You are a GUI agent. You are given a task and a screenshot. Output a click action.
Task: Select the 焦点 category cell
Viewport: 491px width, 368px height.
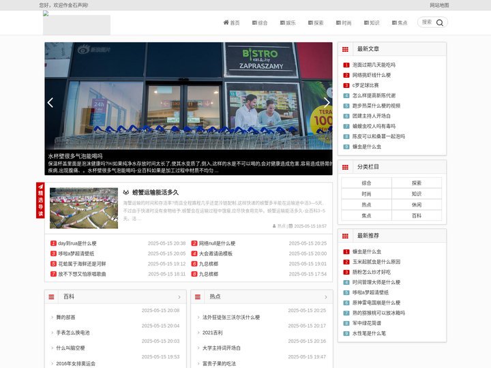[366, 215]
